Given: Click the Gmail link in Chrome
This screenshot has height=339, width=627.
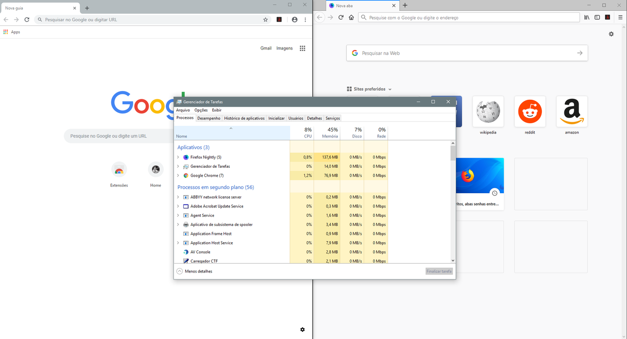Looking at the screenshot, I should pyautogui.click(x=266, y=48).
